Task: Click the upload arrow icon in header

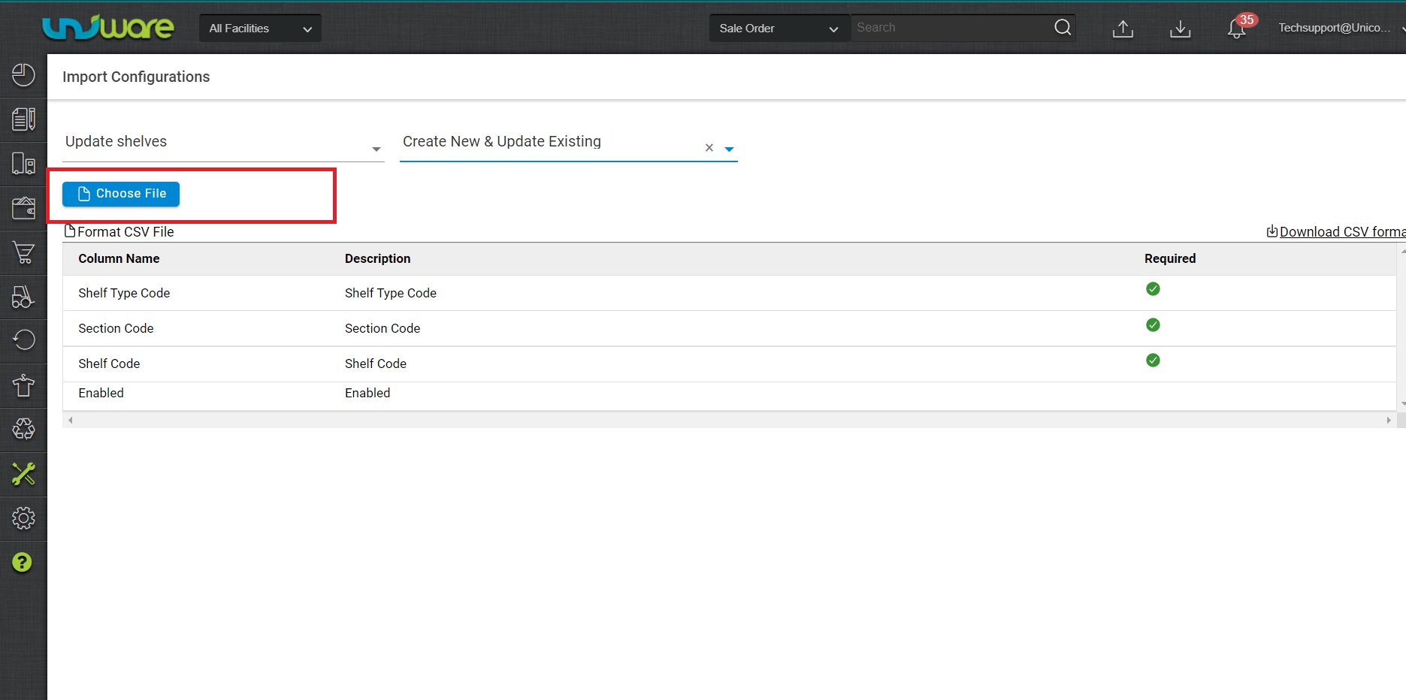Action: (x=1123, y=29)
